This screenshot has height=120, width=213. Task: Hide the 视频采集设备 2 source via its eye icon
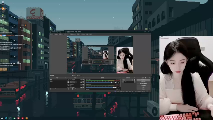[x=81, y=83]
